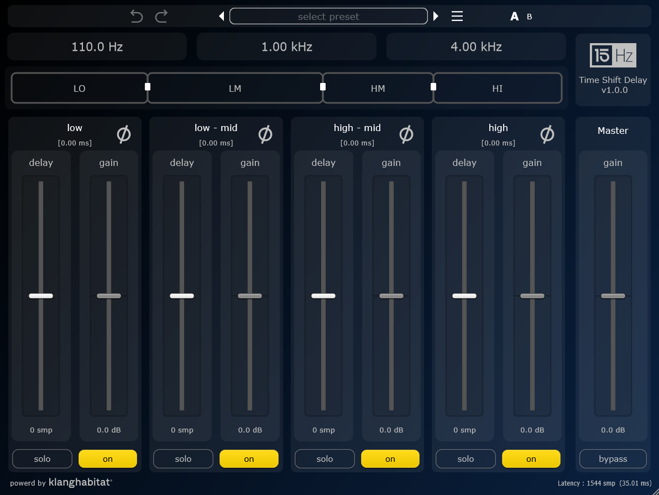
Task: Switch to A state
Action: [x=514, y=17]
